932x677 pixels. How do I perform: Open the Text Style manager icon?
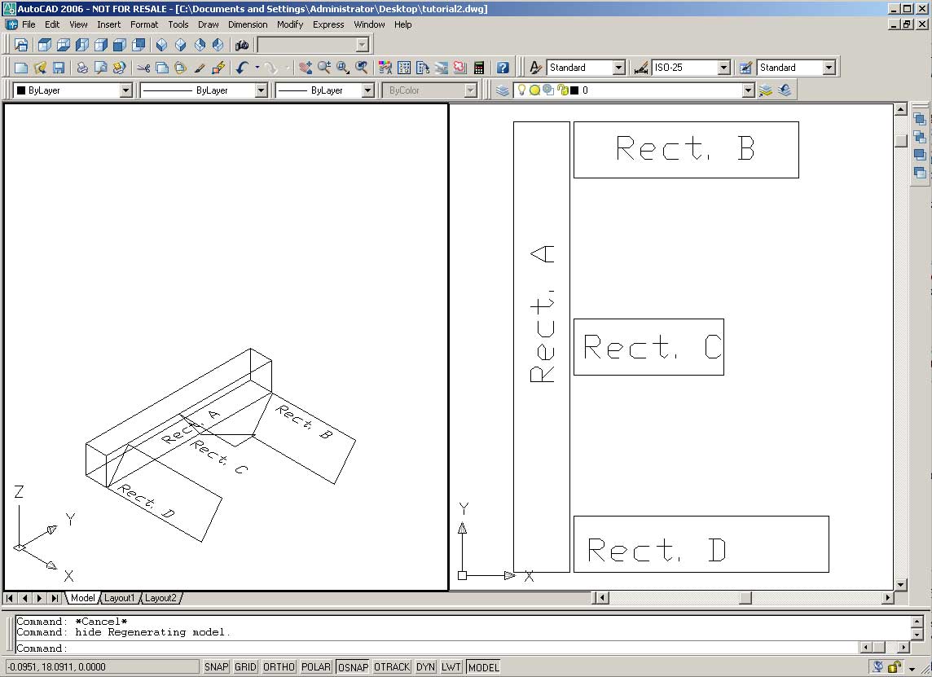click(x=535, y=68)
